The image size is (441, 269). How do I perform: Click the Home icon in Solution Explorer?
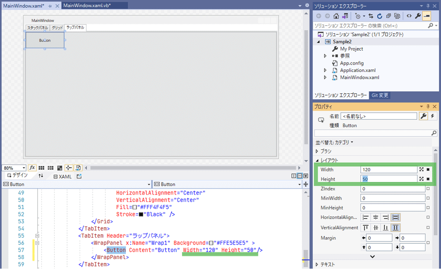[x=336, y=16]
